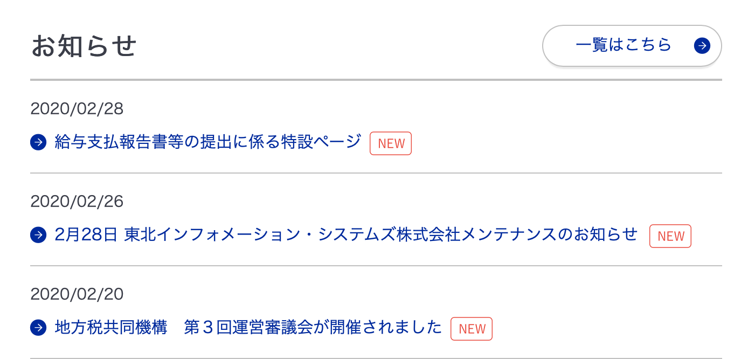Viewport: 748px width, 359px height.
Task: Open the 東北インフォメーション・システムズ maintenance notice
Action: pos(347,235)
